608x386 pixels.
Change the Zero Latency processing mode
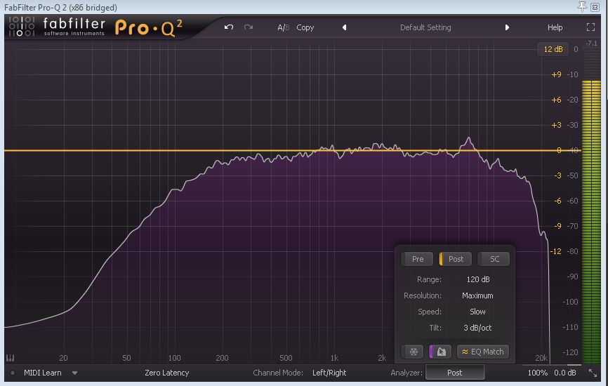pos(166,373)
